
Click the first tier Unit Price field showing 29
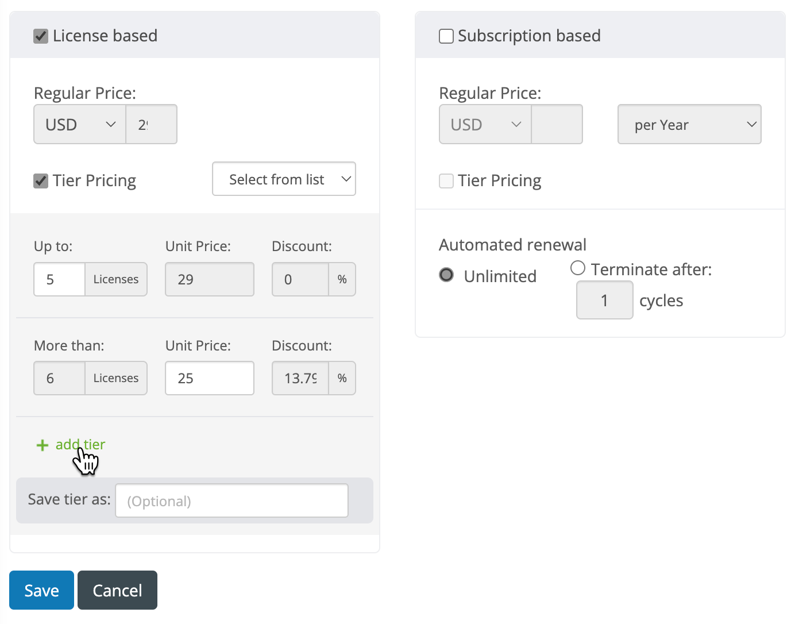tap(210, 279)
